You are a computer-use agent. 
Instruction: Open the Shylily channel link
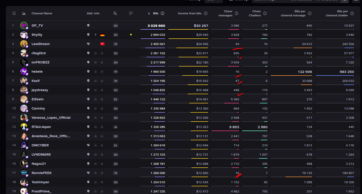tap(37, 35)
